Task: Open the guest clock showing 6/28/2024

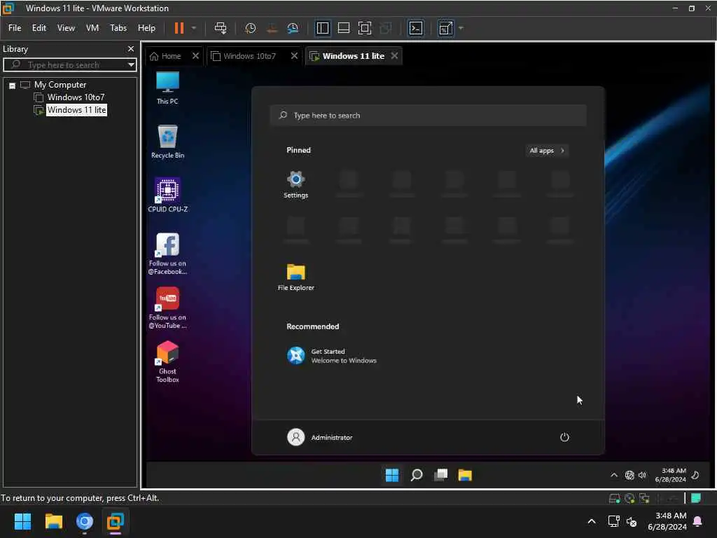Action: click(x=670, y=475)
